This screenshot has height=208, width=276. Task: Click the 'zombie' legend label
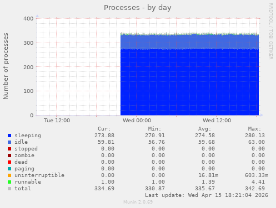click(x=24, y=155)
